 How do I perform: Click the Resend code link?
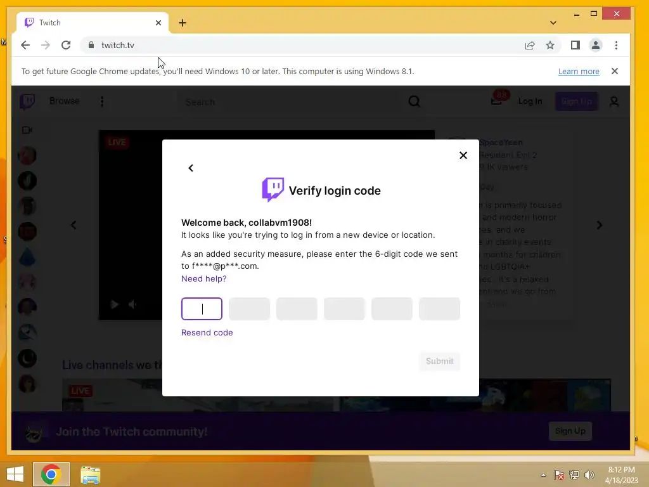[207, 332]
